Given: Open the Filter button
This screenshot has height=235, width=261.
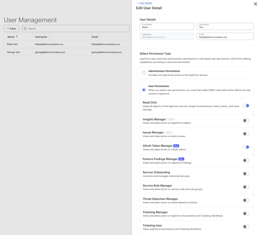Looking at the screenshot, I should tap(11, 29).
